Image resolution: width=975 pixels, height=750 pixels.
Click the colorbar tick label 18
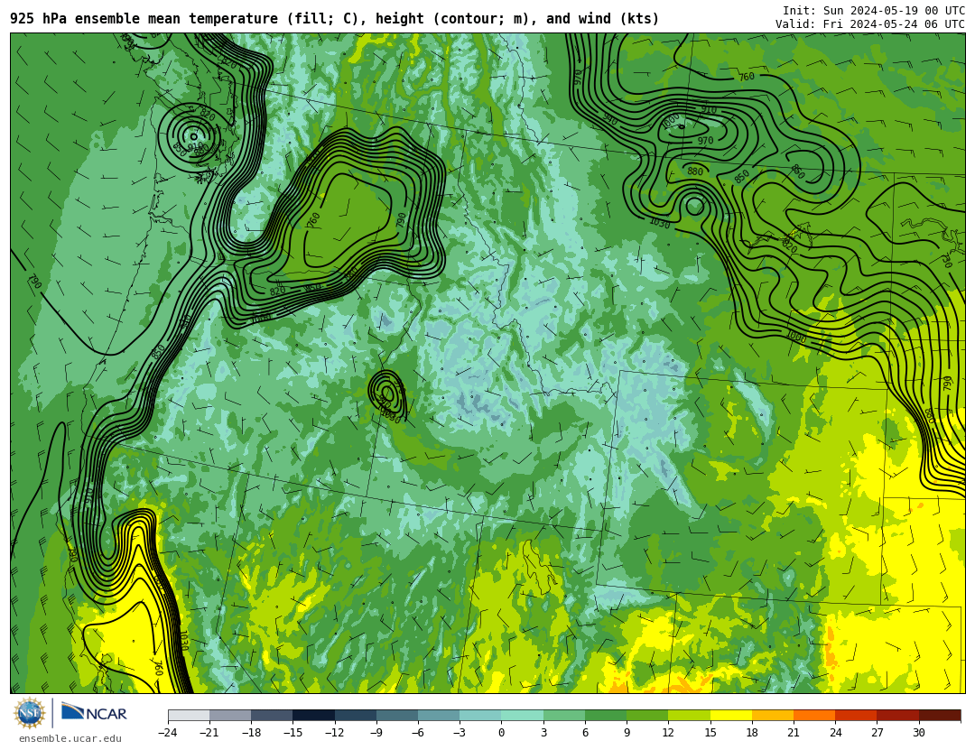[752, 733]
